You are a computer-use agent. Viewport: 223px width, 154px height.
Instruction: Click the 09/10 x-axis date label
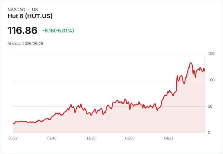[52, 138]
